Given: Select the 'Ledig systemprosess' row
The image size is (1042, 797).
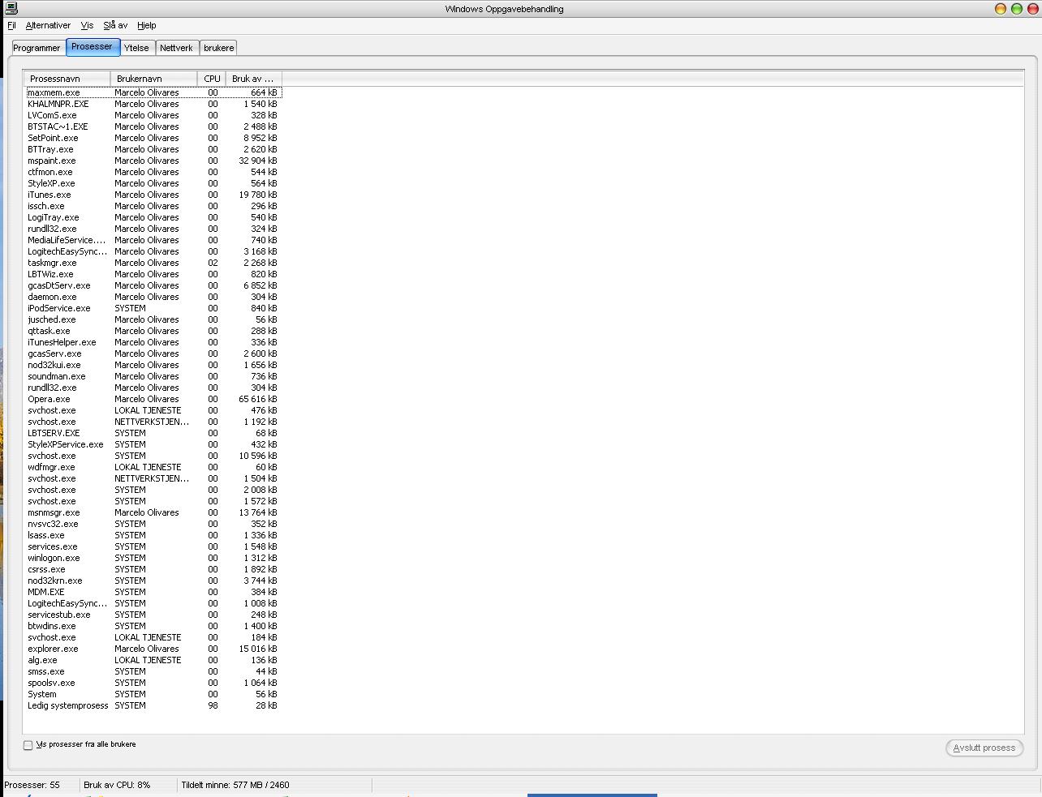Looking at the screenshot, I should click(153, 705).
